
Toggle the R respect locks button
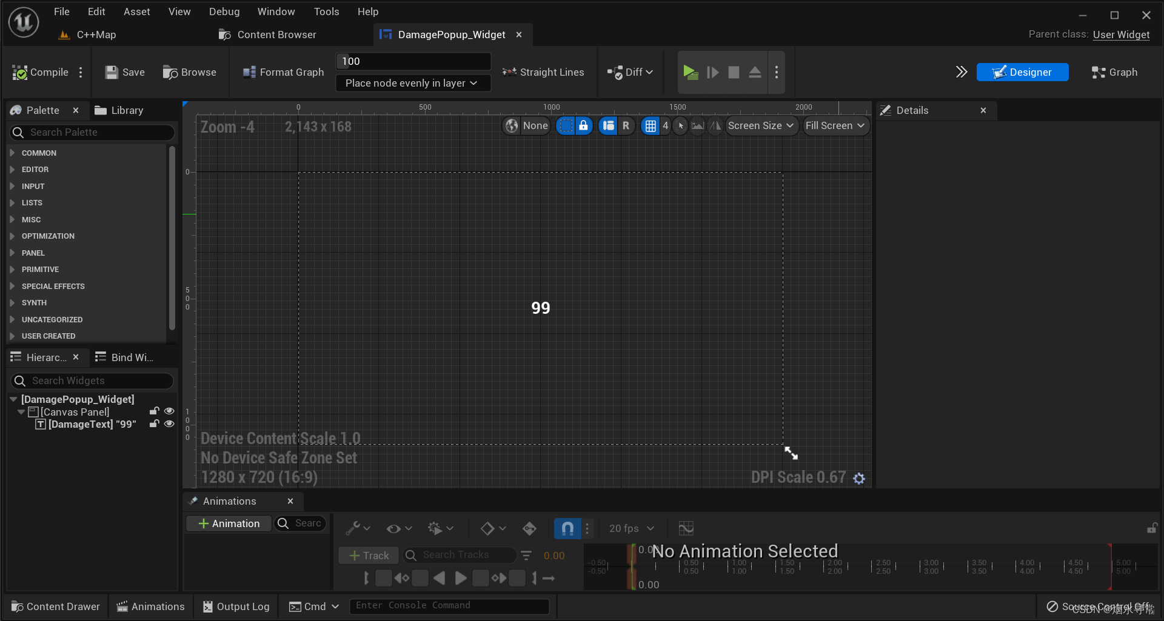coord(626,125)
